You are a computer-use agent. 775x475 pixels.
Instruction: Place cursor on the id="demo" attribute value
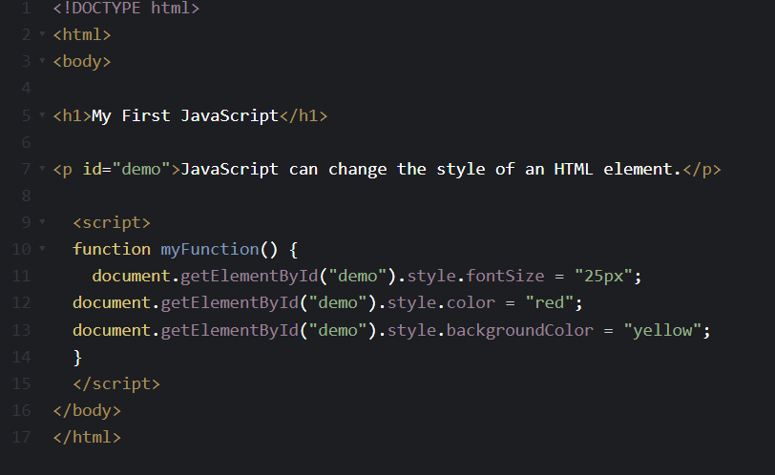pos(141,170)
